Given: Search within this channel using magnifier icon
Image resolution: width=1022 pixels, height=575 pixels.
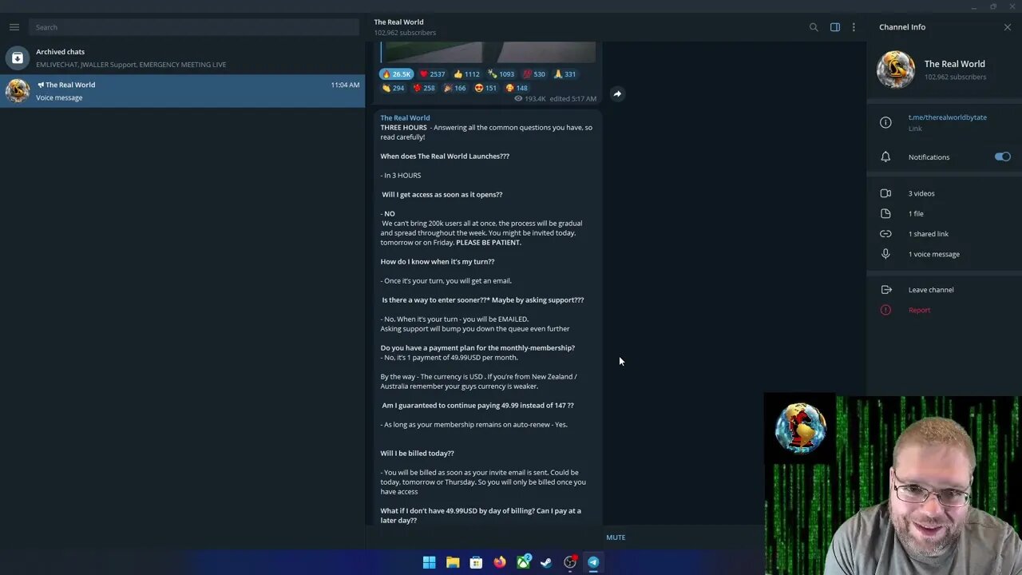Looking at the screenshot, I should pyautogui.click(x=814, y=27).
